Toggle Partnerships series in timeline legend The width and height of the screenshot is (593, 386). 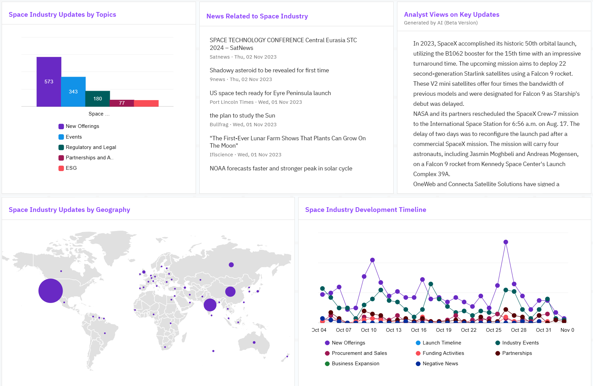(x=514, y=353)
